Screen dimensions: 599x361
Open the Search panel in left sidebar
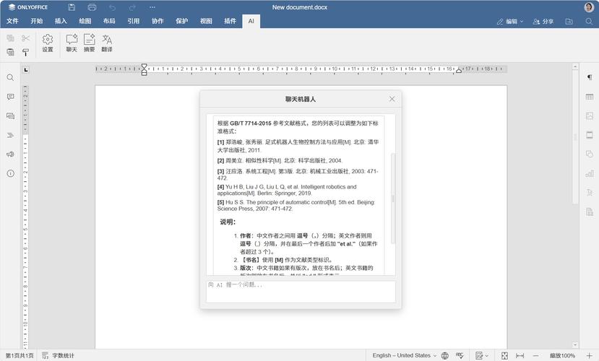(x=10, y=78)
